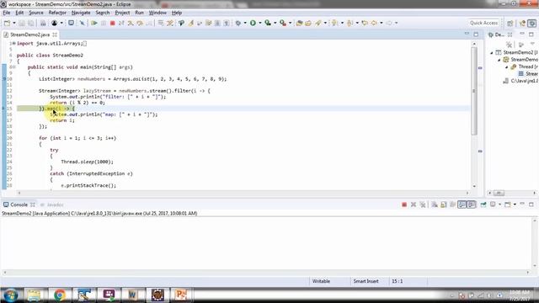Open Word from the Windows taskbar
Screen dimensions: 539x303
pos(132,295)
